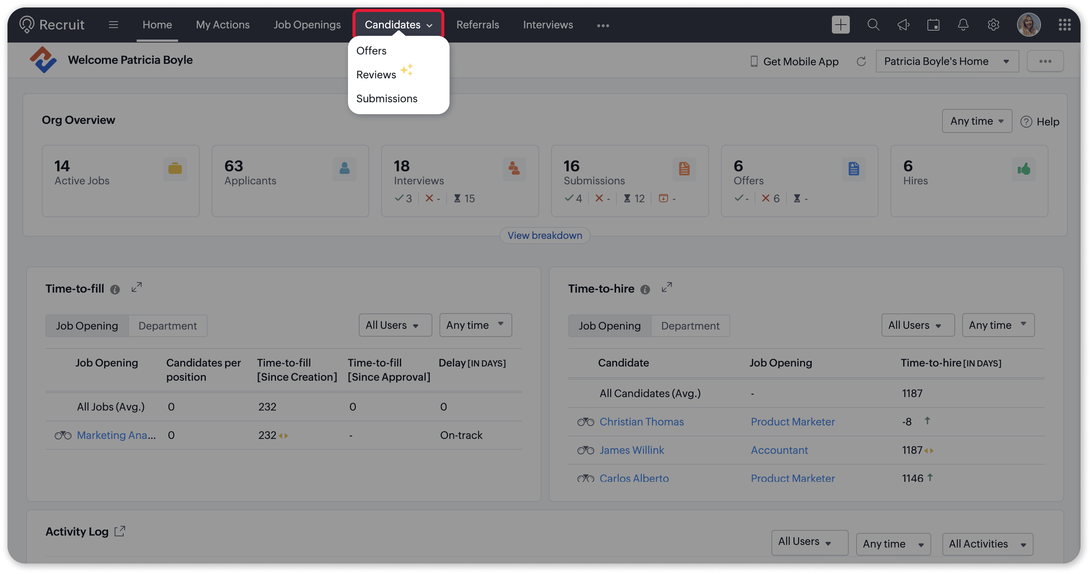Switch Time-to-hire to Department view

690,325
